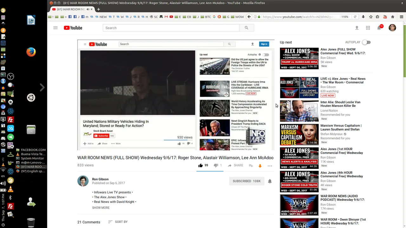Screen dimensions: 406x228
Task: Click the Firefox reload button
Action: tap(355, 17)
